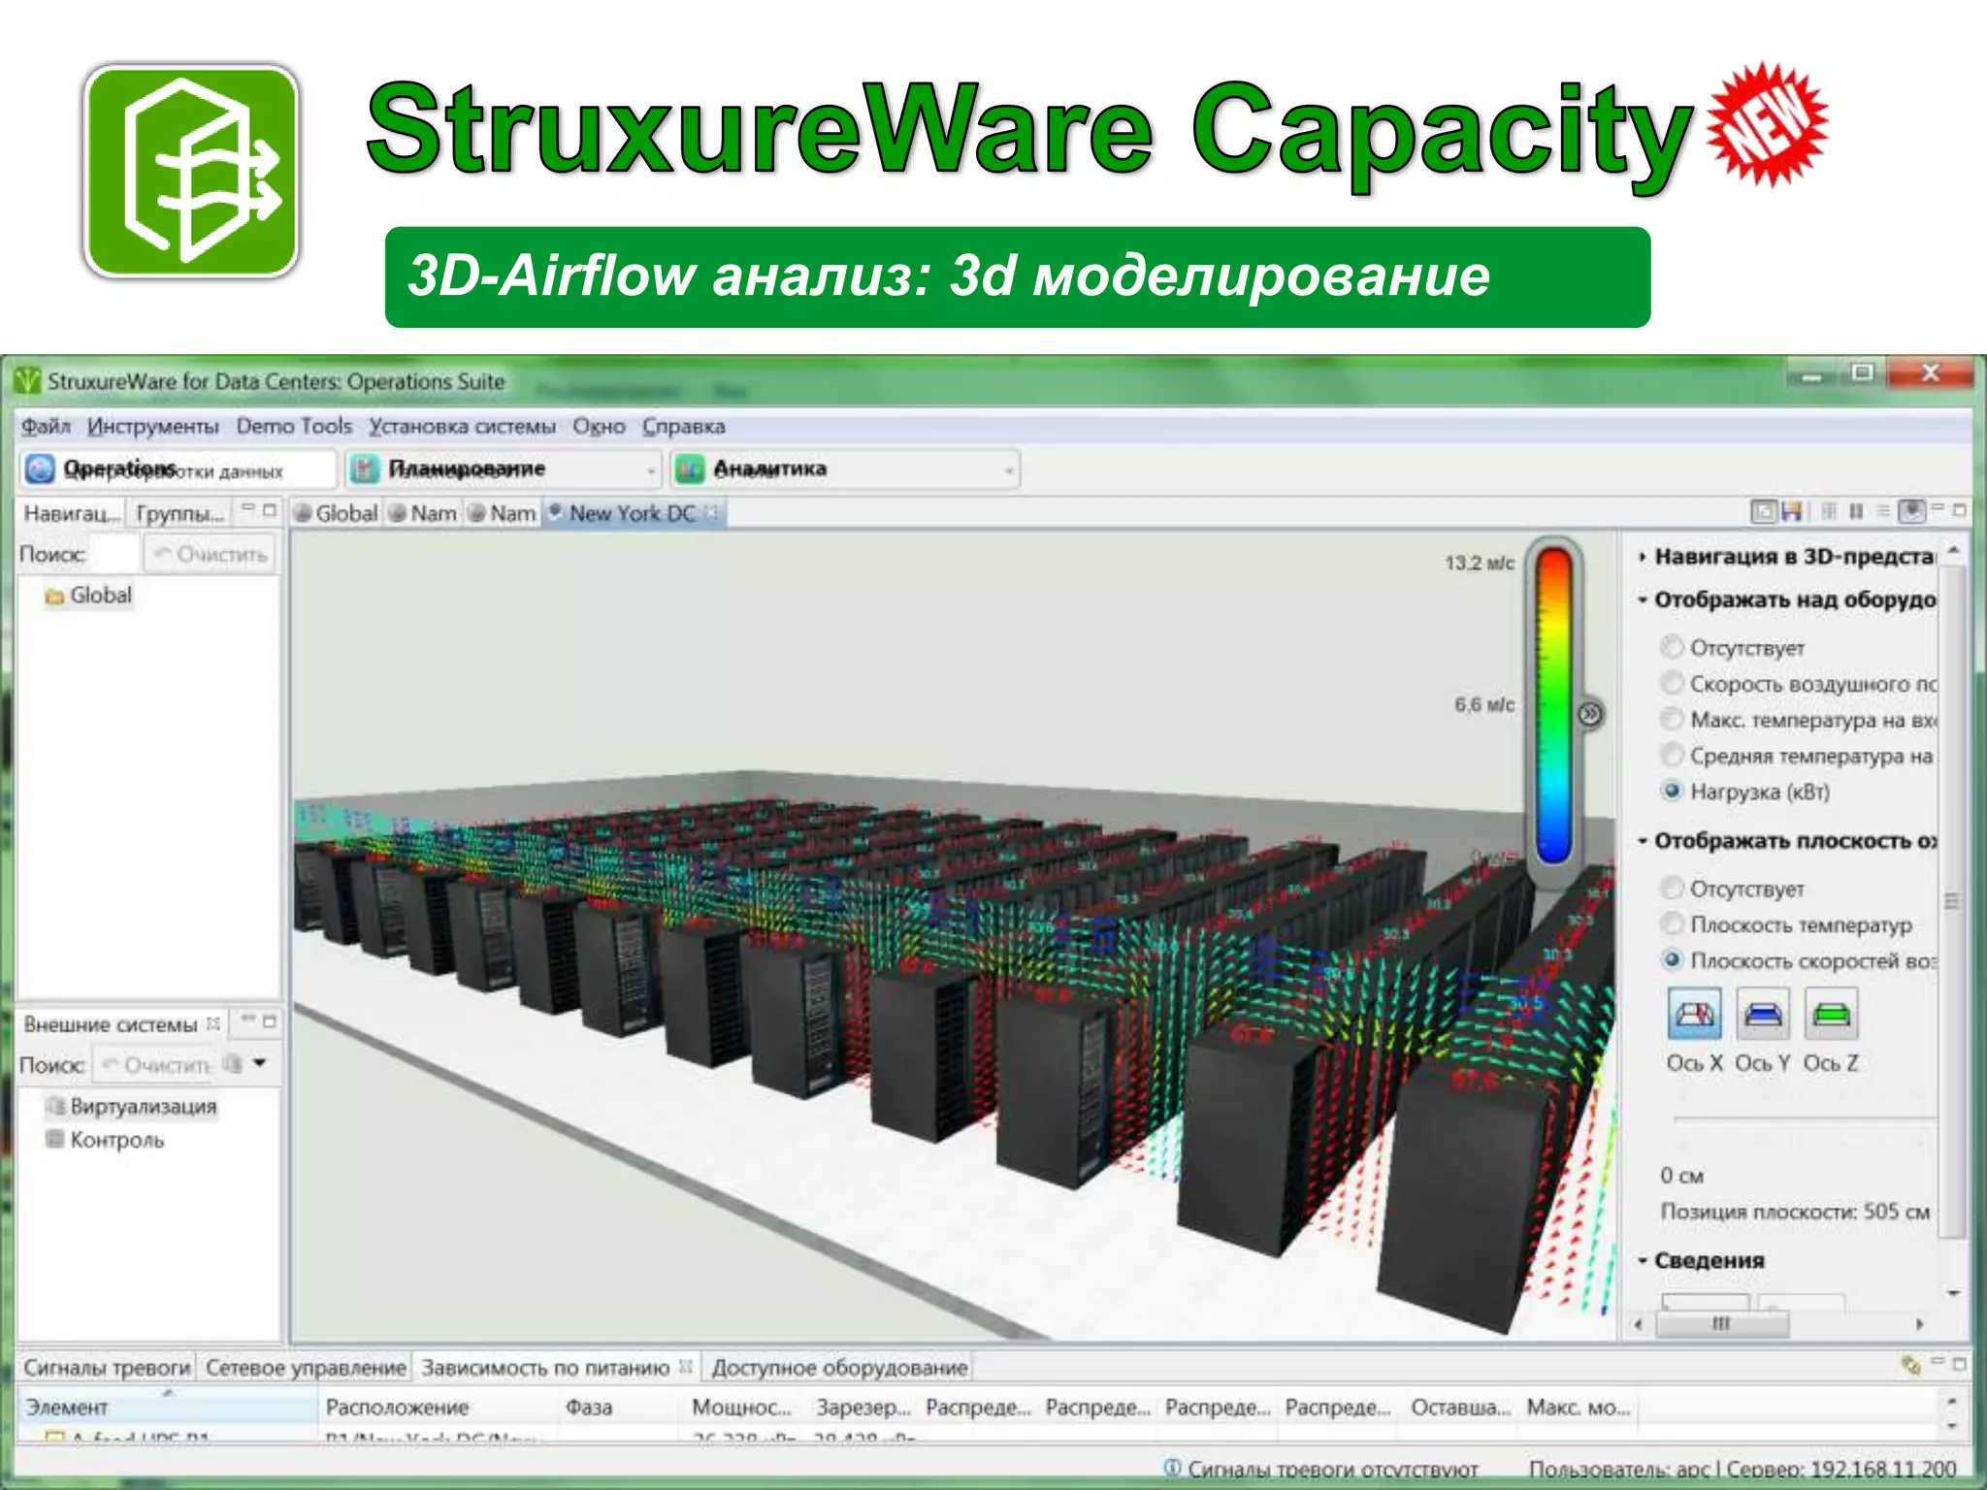Image resolution: width=1987 pixels, height=1490 pixels.
Task: Click Очистить in the navigation search bar
Action: click(x=210, y=554)
